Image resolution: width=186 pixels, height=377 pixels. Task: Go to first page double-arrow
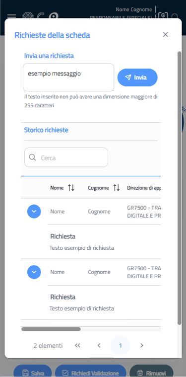77,346
